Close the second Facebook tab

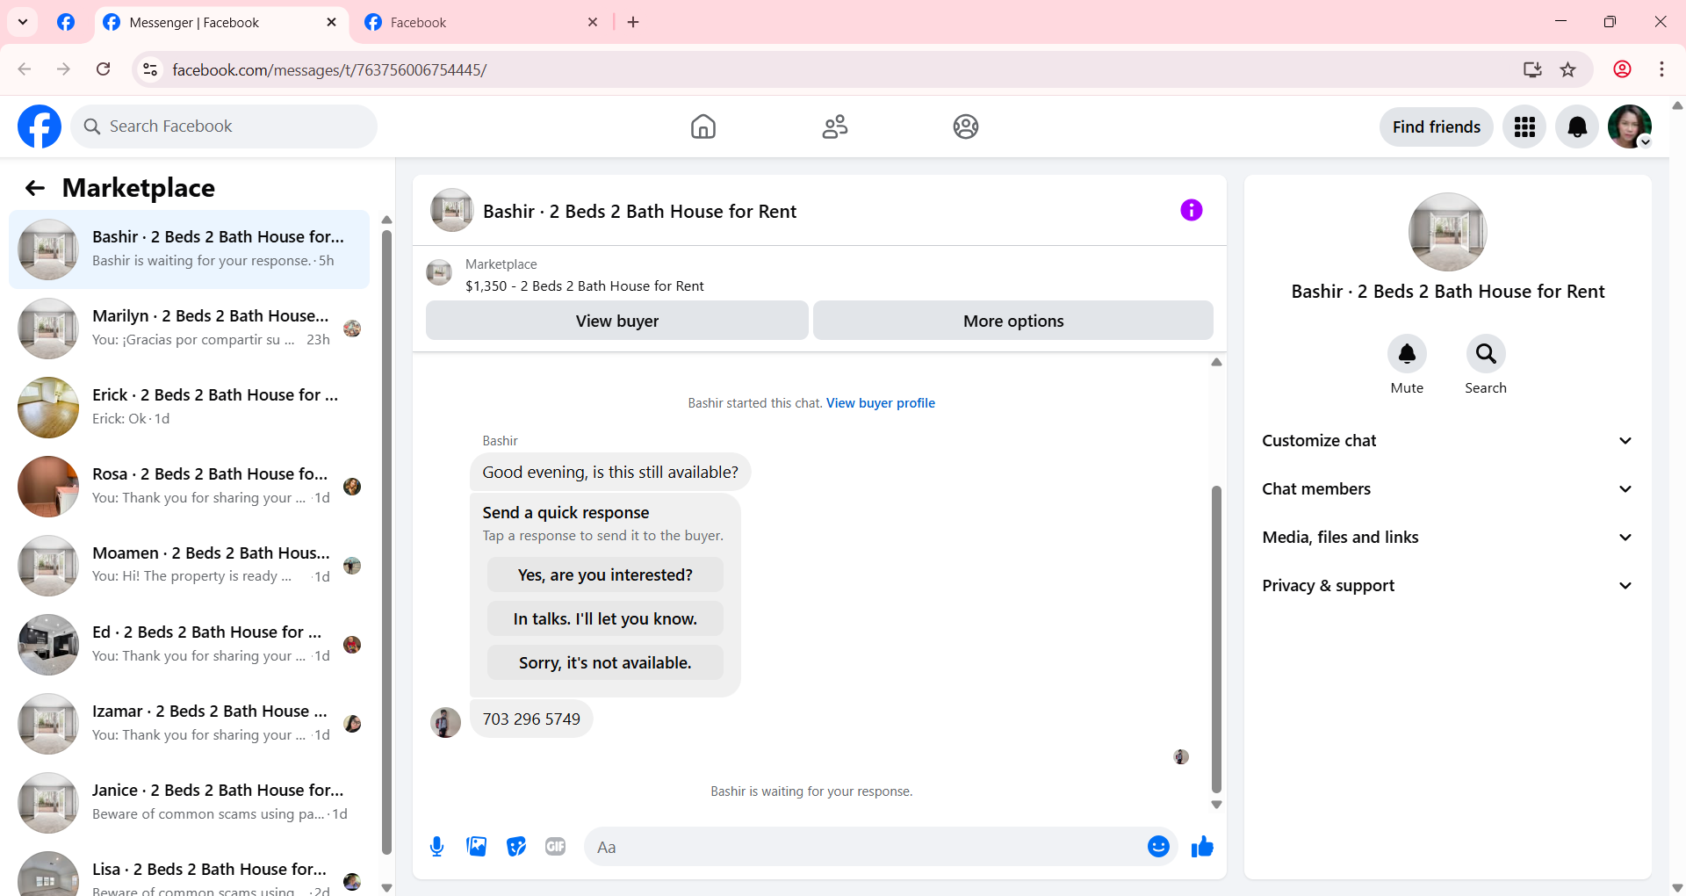click(x=593, y=22)
